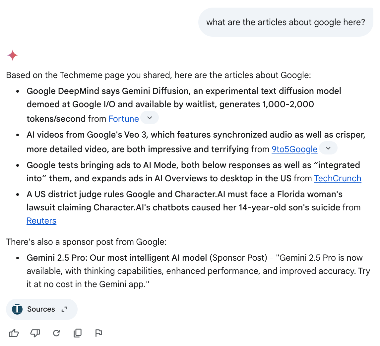Regenerate the response with the redo icon

pos(56,333)
